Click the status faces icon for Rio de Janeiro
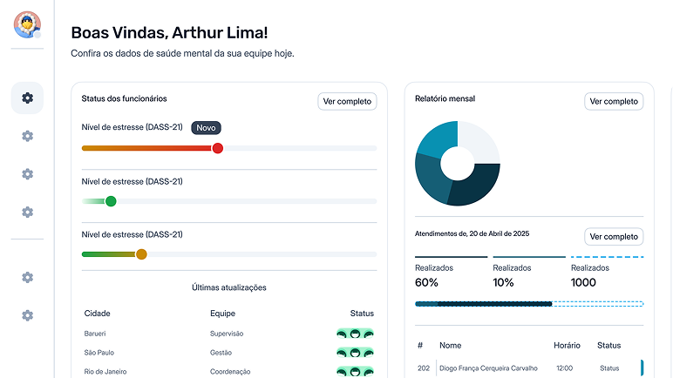The width and height of the screenshot is (673, 378). click(x=355, y=372)
